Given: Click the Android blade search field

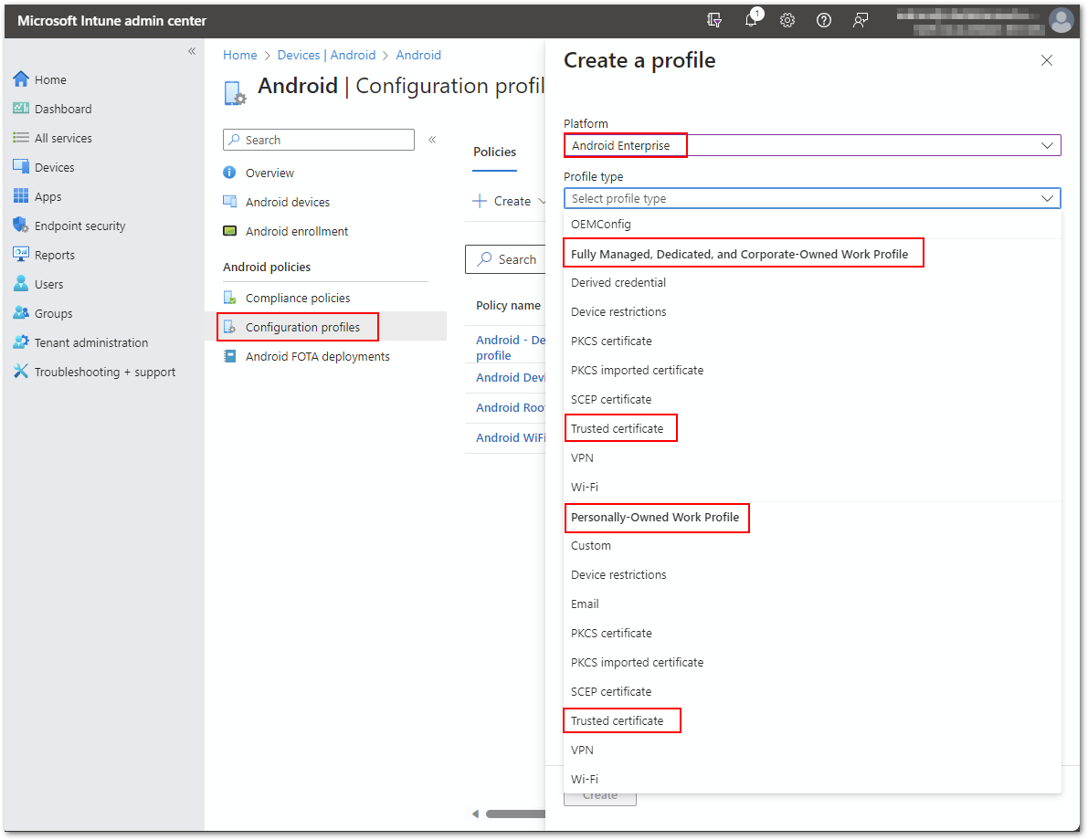Looking at the screenshot, I should pyautogui.click(x=319, y=140).
